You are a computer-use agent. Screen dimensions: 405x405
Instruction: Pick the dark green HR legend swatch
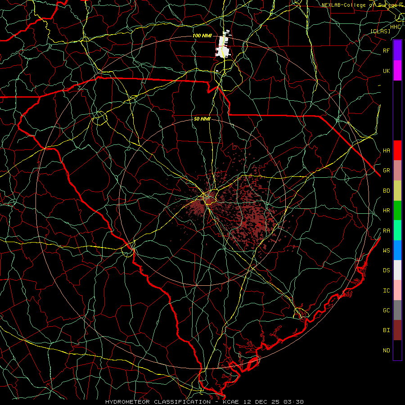tap(397, 210)
